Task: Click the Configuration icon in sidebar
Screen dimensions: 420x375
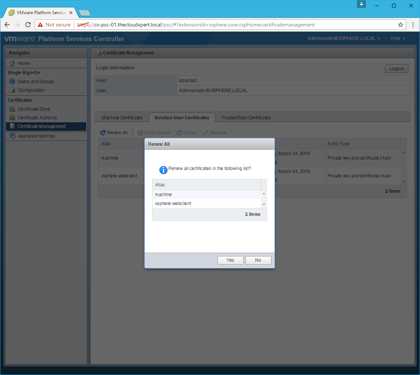Action: click(12, 90)
